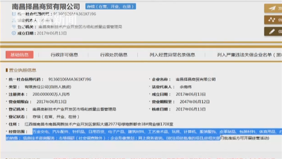
Task: Click credit code value 91360106MA361KFJ96 in license info
Action: (70, 79)
